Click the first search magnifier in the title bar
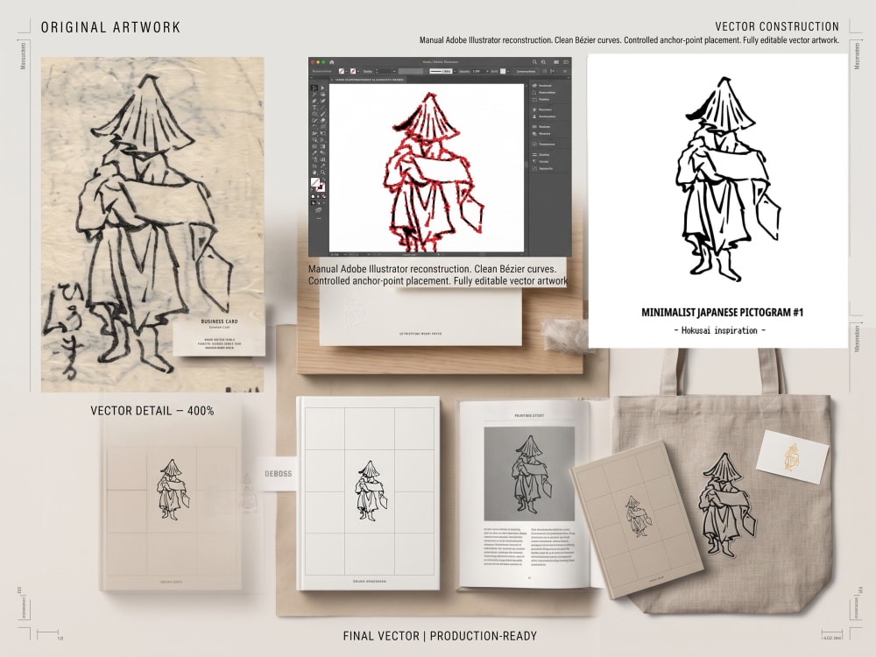Screen dimensions: 876x657 pyautogui.click(x=534, y=62)
